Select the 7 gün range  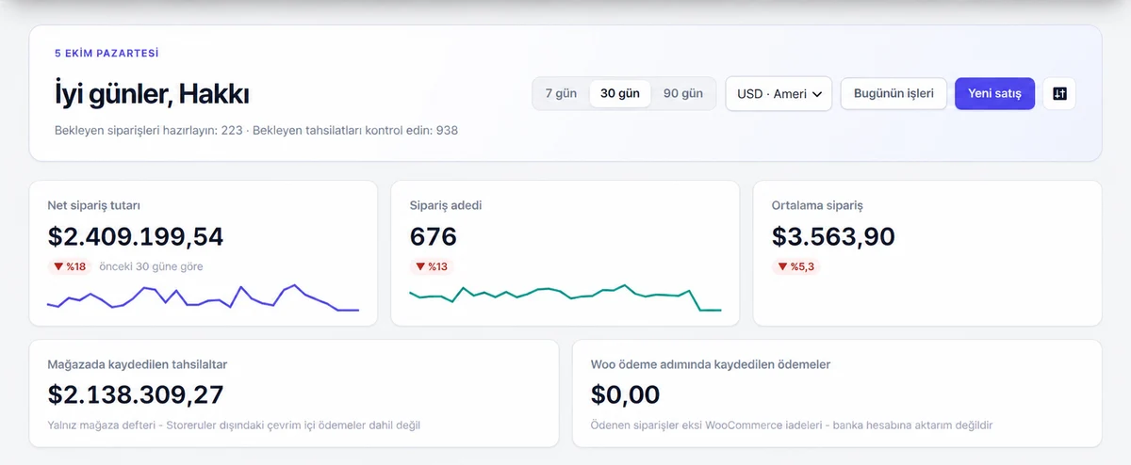[x=561, y=93]
